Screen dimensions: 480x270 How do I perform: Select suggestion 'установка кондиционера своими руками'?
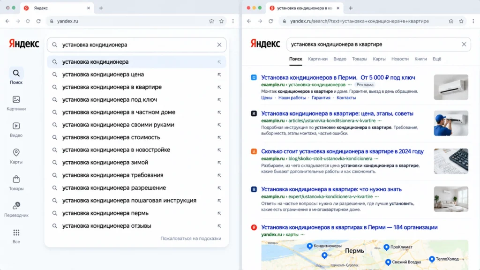[136, 125]
